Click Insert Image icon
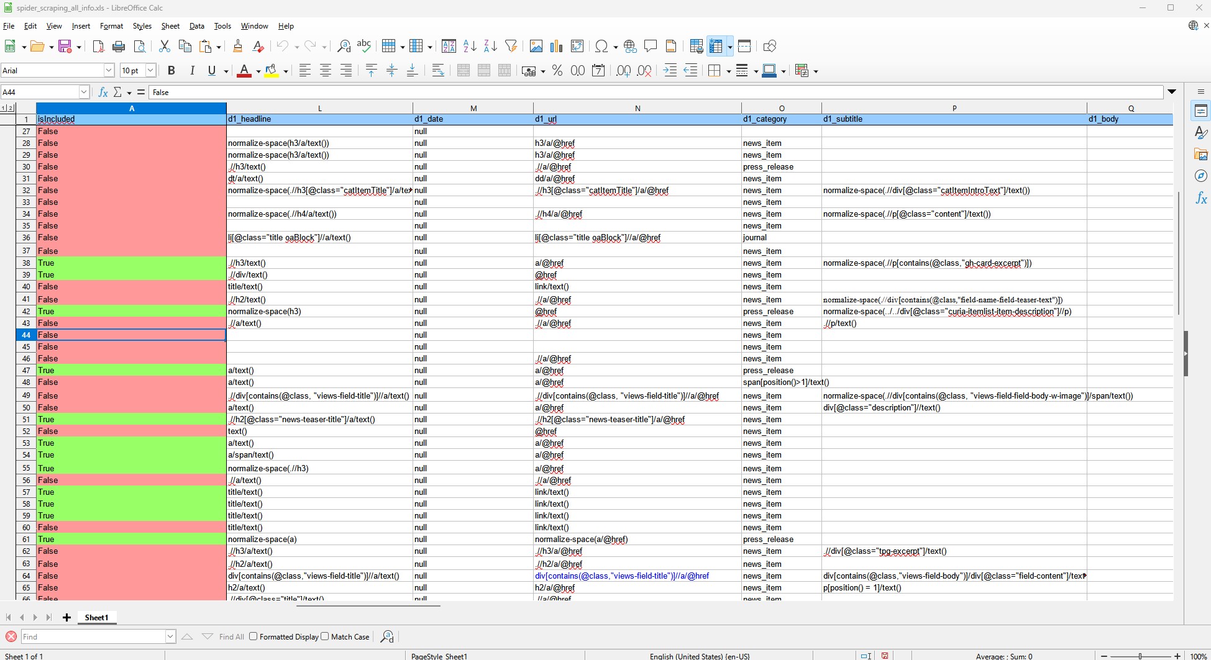The image size is (1211, 660). (536, 47)
